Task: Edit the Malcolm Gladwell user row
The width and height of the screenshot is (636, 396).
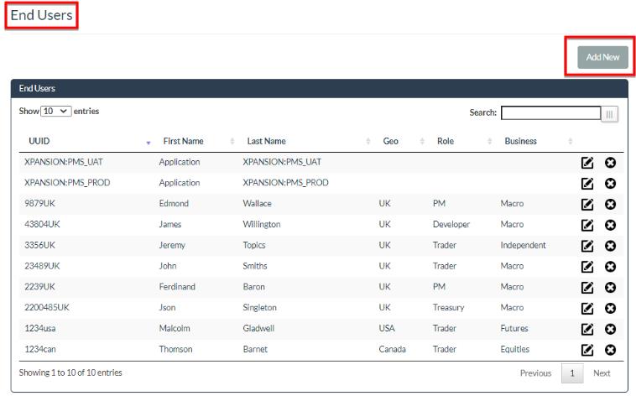Action: pos(588,329)
